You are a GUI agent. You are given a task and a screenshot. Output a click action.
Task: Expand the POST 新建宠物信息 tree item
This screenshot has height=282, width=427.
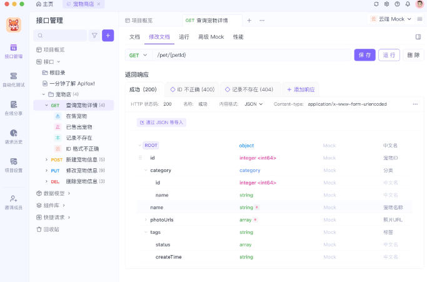click(x=46, y=159)
